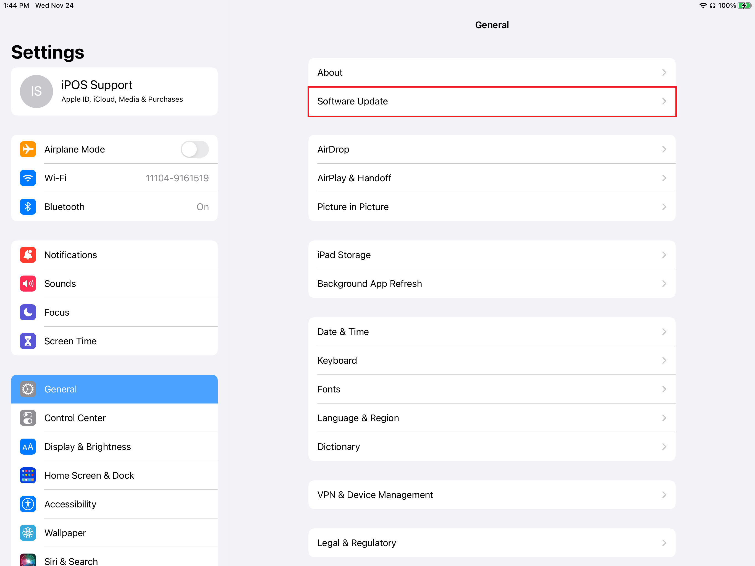This screenshot has height=566, width=755.
Task: Tap the headphones status bar icon
Action: (712, 6)
